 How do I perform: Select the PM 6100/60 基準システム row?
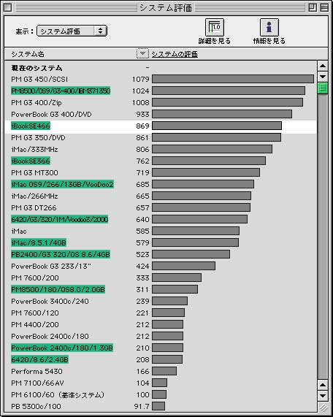click(161, 394)
